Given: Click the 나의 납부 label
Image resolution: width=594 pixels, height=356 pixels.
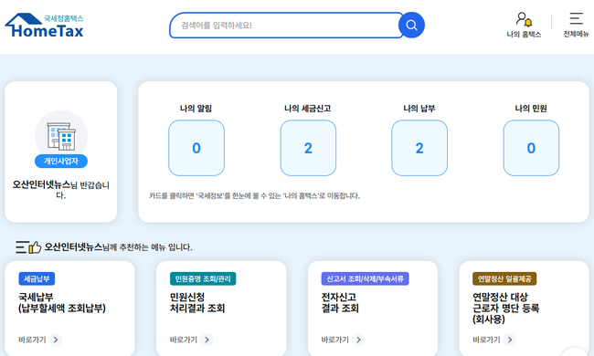Looking at the screenshot, I should click(419, 109).
